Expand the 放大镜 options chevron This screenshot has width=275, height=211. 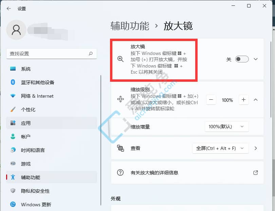click(256, 59)
